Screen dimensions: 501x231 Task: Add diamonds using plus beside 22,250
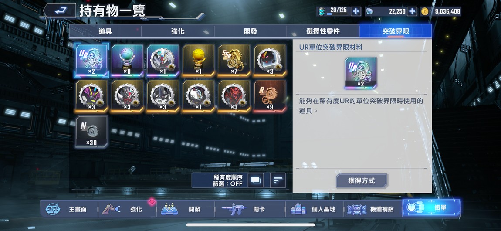pos(412,11)
